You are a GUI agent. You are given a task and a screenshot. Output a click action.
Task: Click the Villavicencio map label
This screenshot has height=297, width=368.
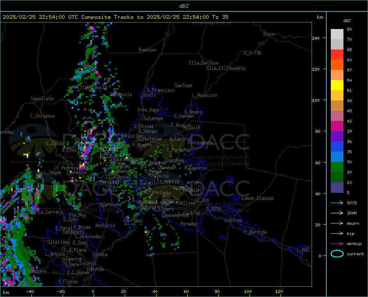91,87
